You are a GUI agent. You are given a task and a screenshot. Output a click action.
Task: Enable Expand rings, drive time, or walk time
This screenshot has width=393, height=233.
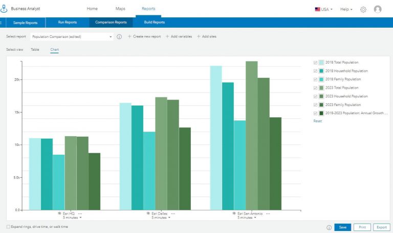click(8, 227)
